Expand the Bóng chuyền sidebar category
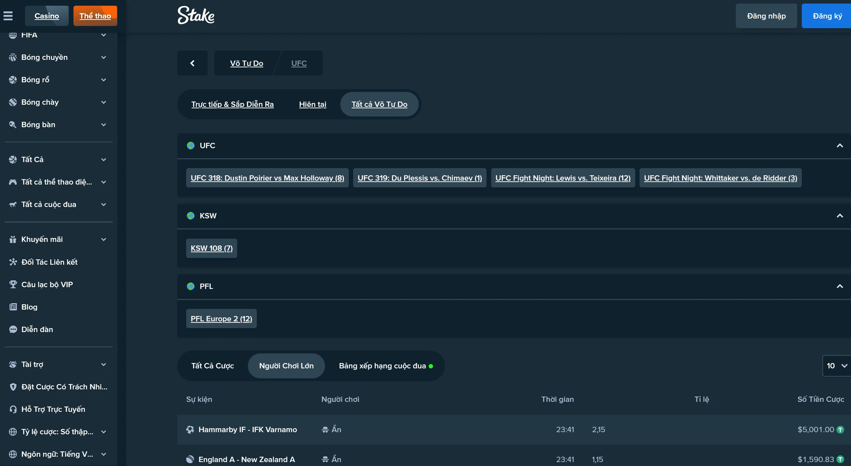The image size is (851, 466). tap(103, 57)
